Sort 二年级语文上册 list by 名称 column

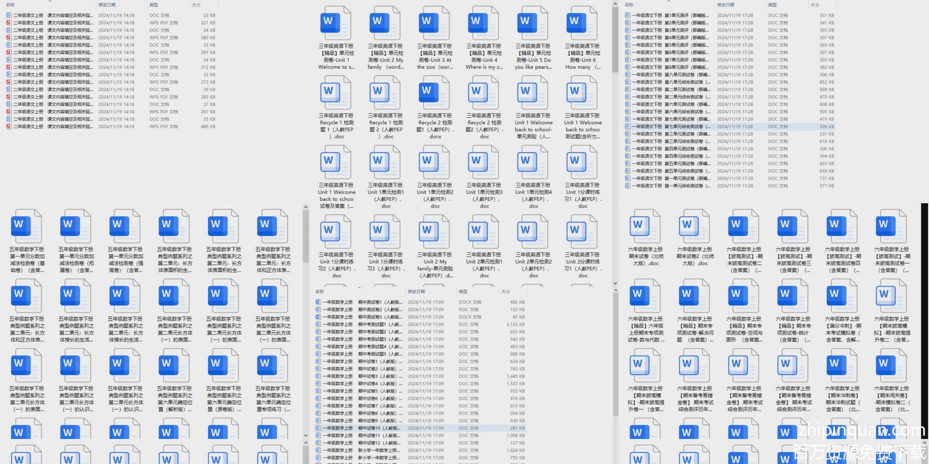(x=11, y=5)
